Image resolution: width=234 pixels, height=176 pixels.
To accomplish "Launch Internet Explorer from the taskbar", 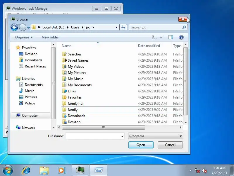I will 26,170.
